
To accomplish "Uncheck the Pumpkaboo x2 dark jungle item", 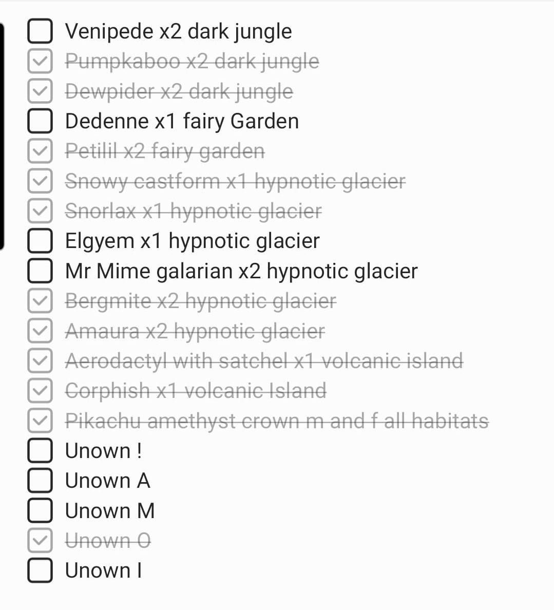I will click(40, 61).
